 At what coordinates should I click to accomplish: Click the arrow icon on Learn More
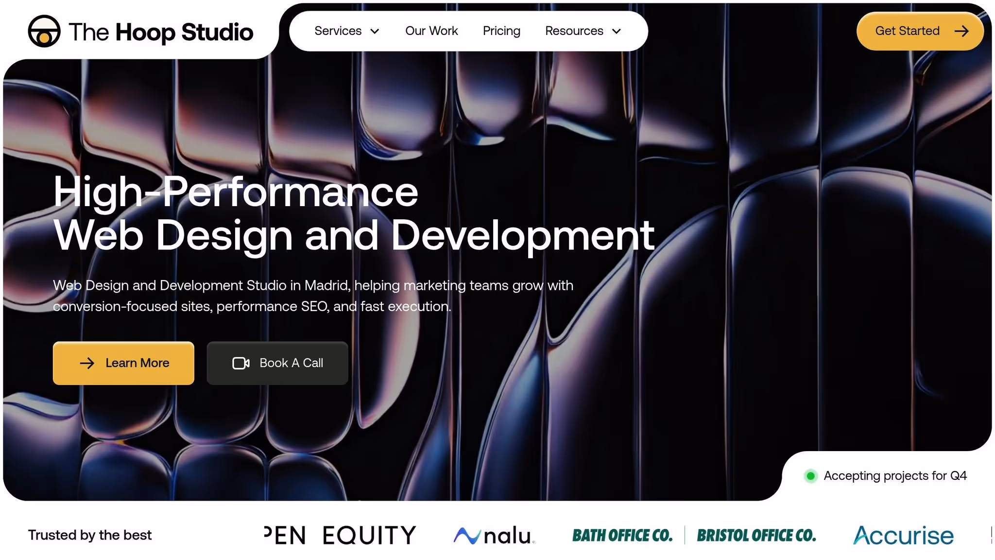[87, 363]
